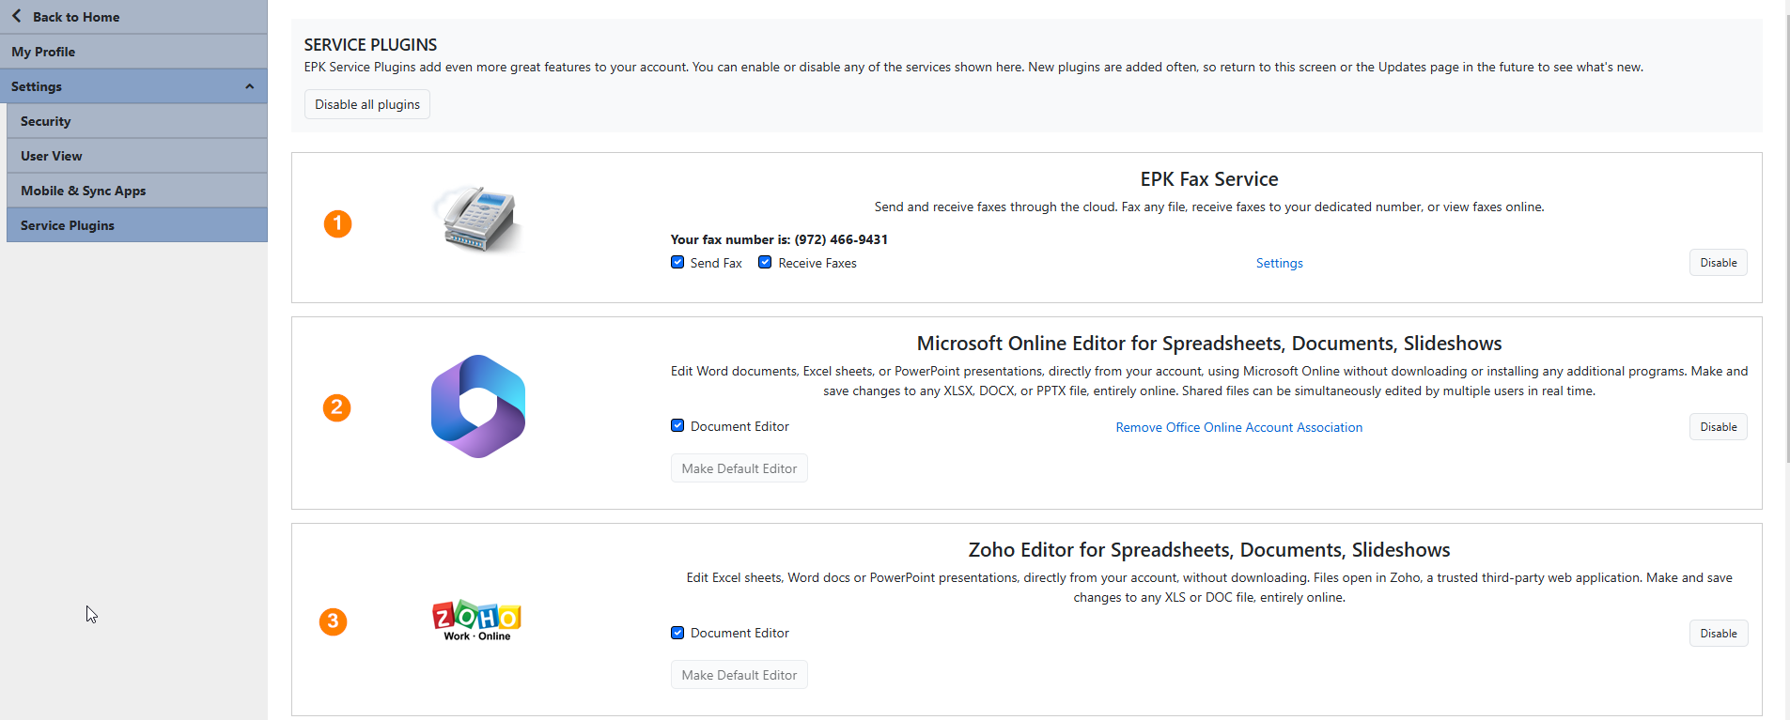Open Mobile & Sync Apps page
The height and width of the screenshot is (720, 1790).
(x=137, y=191)
